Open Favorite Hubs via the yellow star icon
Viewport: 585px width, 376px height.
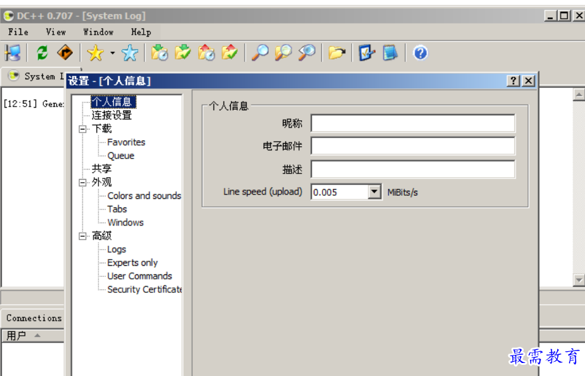tap(95, 53)
